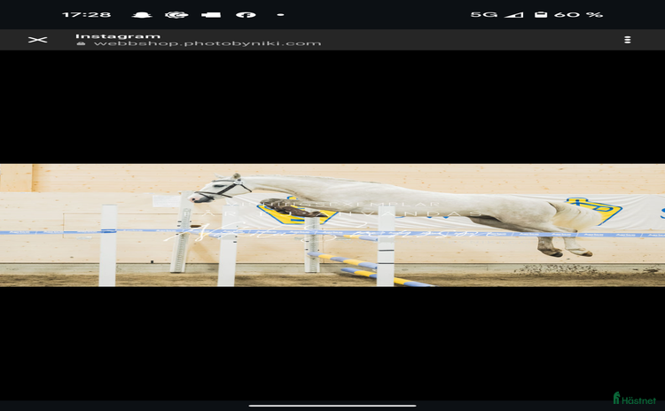Close the in-app browser with X
Viewport: 665px width, 411px height.
pyautogui.click(x=37, y=40)
